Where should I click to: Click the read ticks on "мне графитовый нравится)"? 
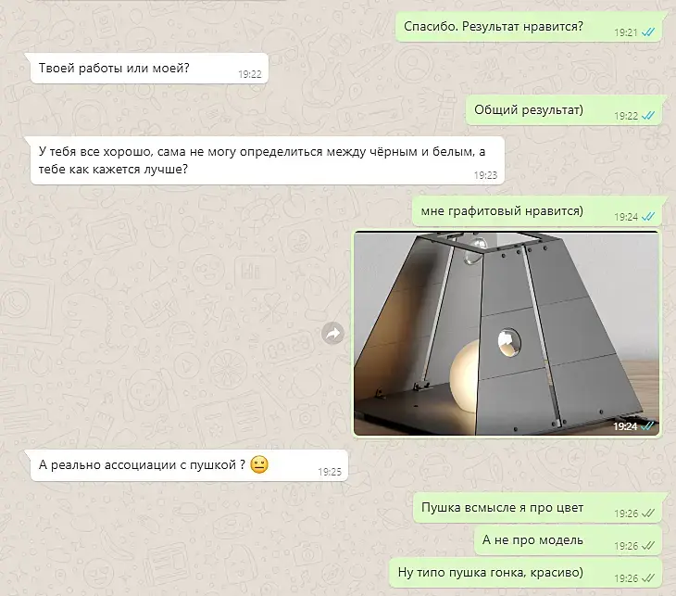[x=648, y=217]
